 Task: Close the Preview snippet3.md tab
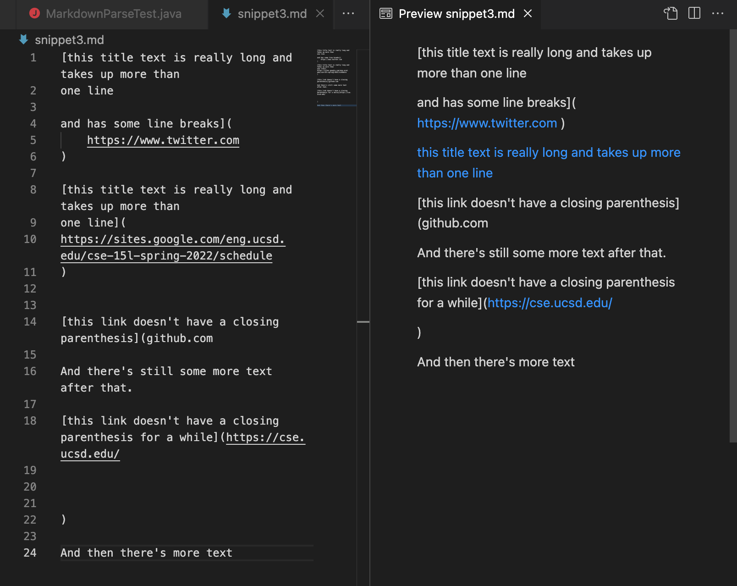click(528, 14)
